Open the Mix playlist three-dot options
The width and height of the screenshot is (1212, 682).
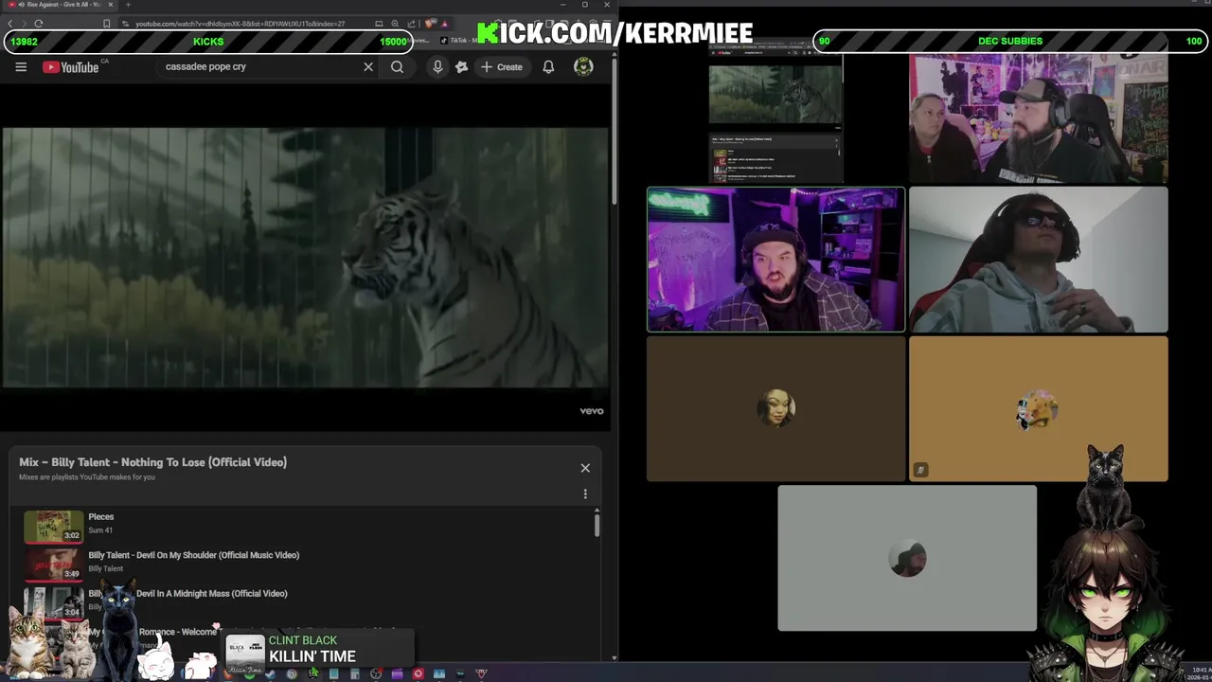click(585, 494)
